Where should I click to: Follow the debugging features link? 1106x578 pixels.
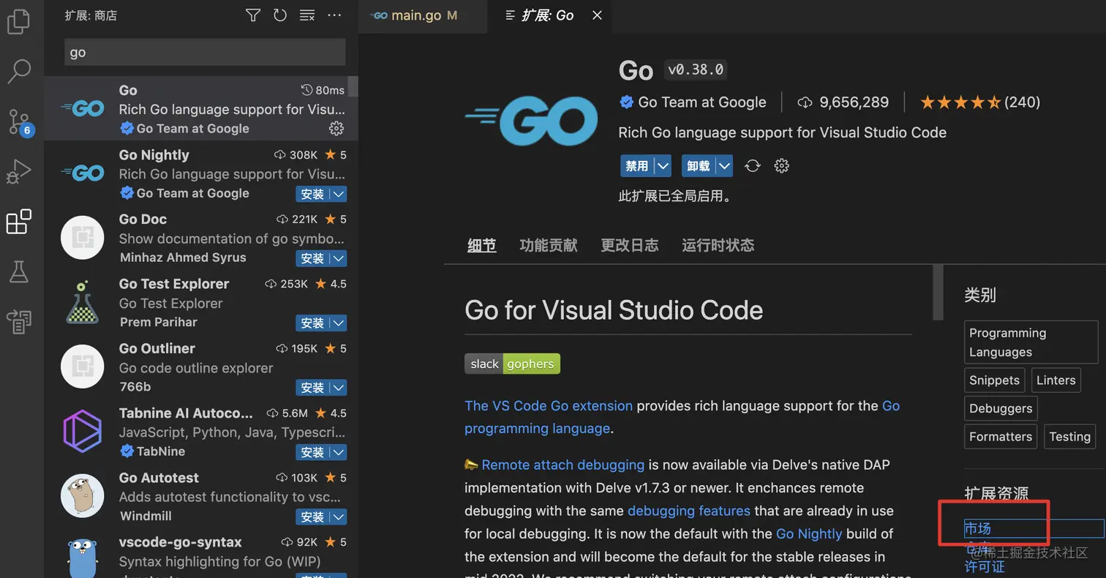[x=689, y=511]
